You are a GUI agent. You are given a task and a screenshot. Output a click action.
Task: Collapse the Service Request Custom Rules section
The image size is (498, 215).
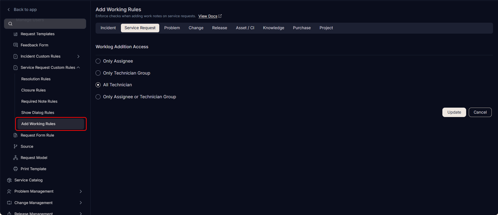pos(78,67)
